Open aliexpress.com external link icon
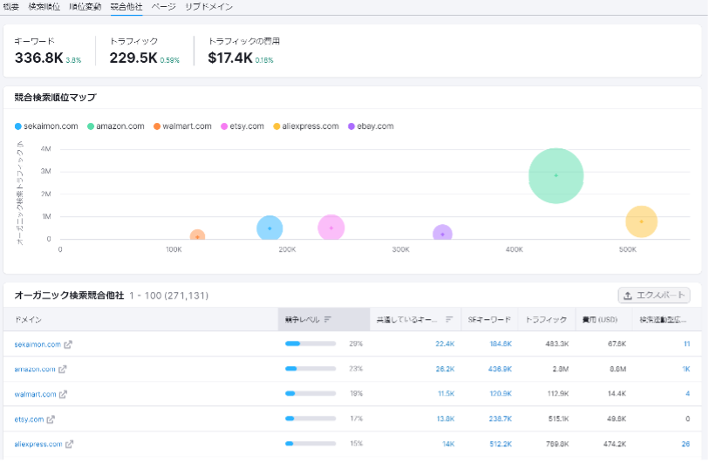 coord(71,444)
